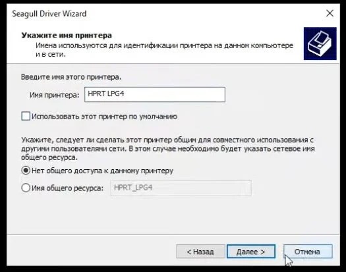346x272 pixels.
Task: Click the disabled share name field HPRT_LPG4
Action: (x=181, y=188)
